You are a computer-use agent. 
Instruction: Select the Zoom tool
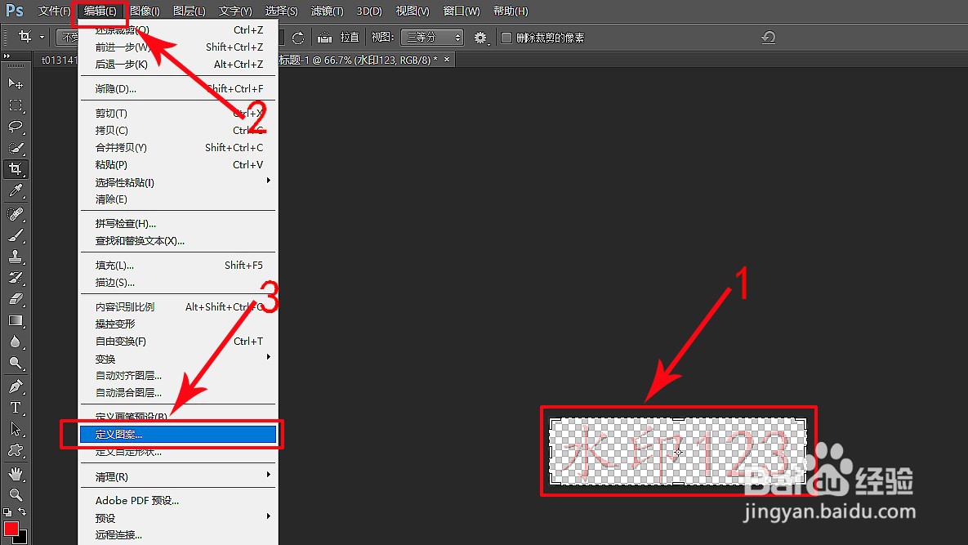click(16, 494)
